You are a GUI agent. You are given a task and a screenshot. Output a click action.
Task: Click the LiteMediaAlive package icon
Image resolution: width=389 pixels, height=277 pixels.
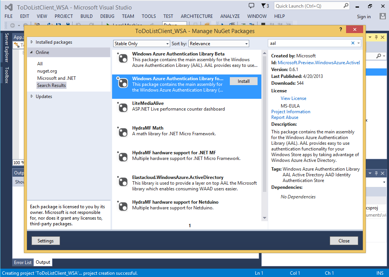click(x=123, y=107)
